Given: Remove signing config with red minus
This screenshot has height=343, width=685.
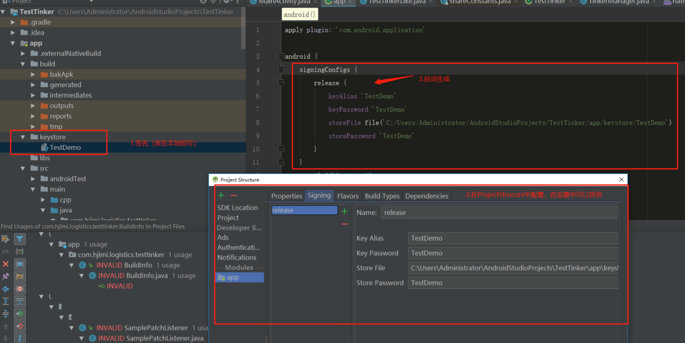Looking at the screenshot, I should tap(345, 224).
